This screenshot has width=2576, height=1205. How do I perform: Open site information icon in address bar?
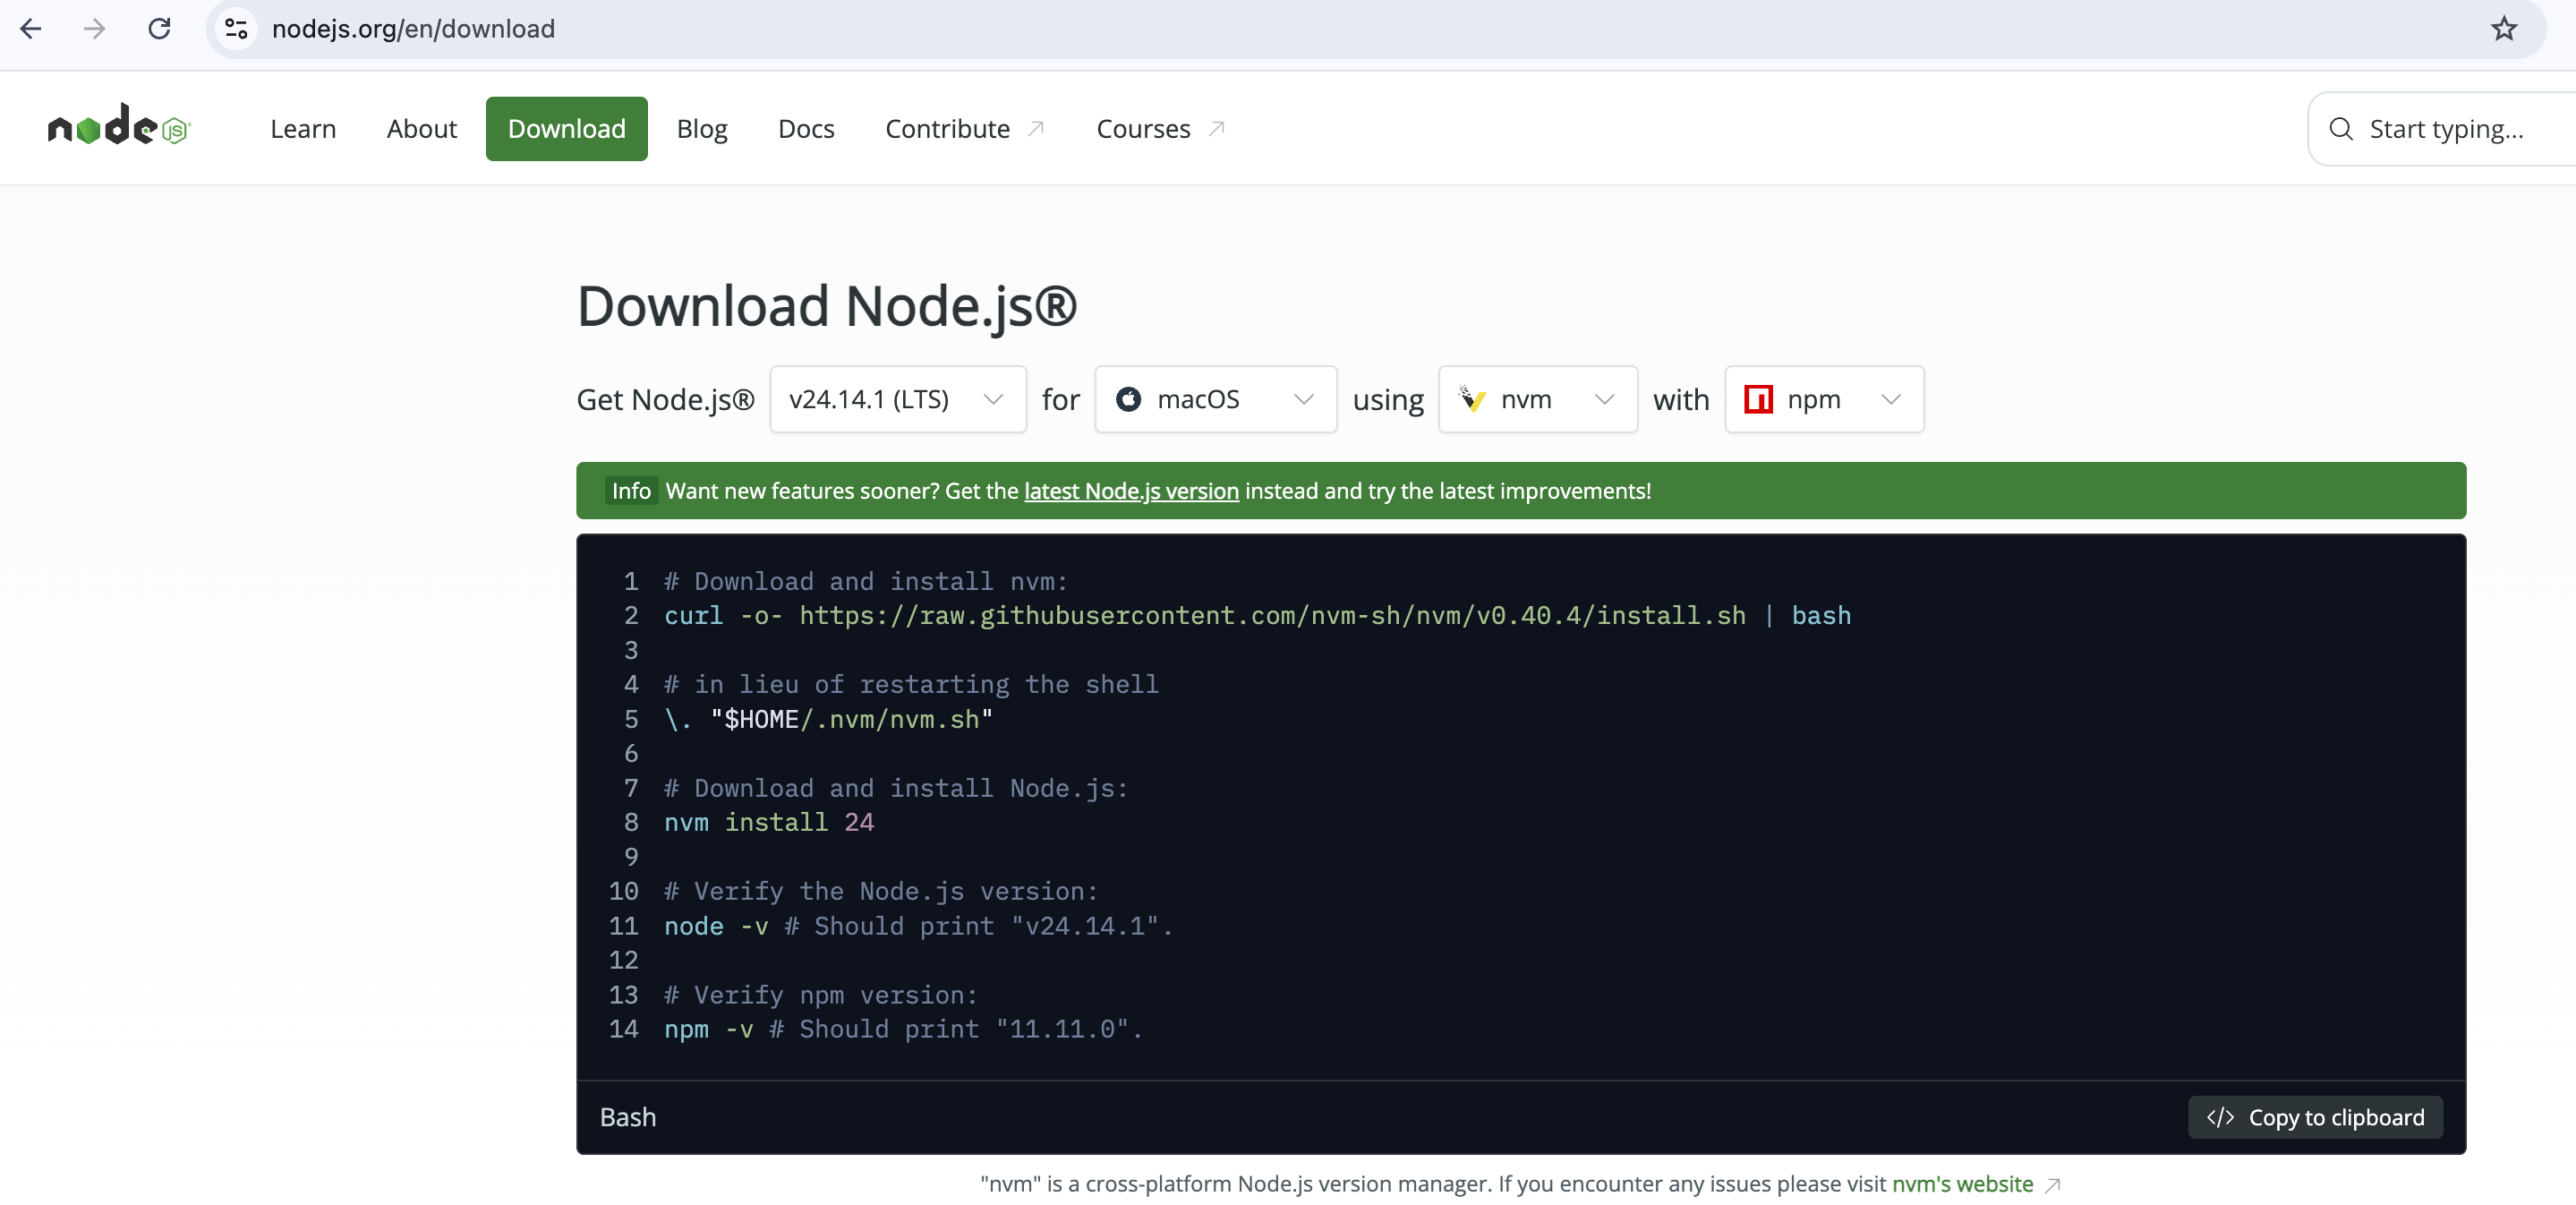(x=236, y=29)
